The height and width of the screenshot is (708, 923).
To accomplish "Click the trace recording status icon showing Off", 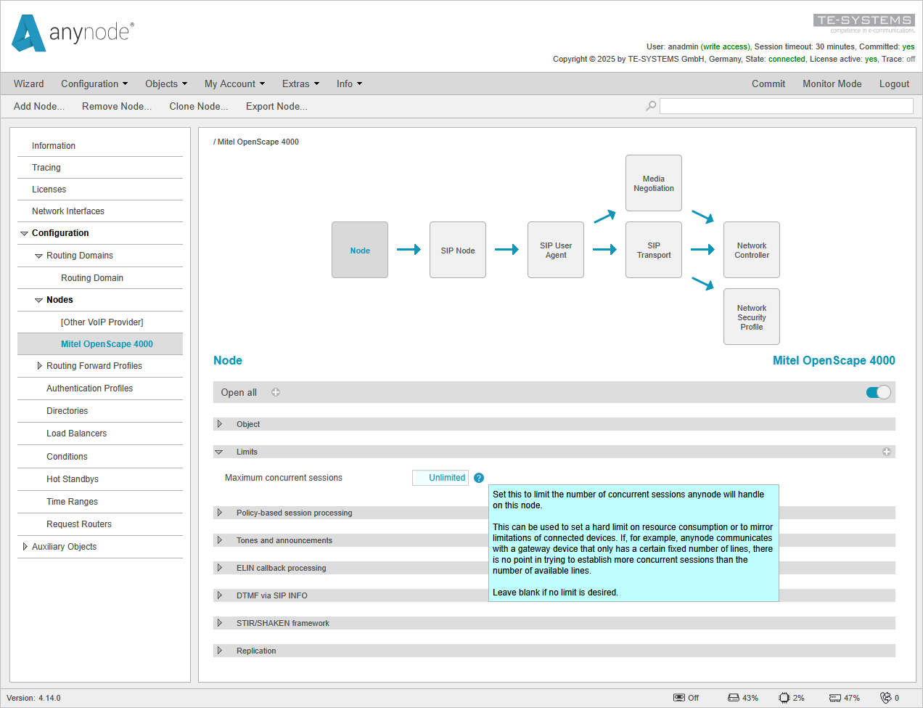I will [x=676, y=698].
